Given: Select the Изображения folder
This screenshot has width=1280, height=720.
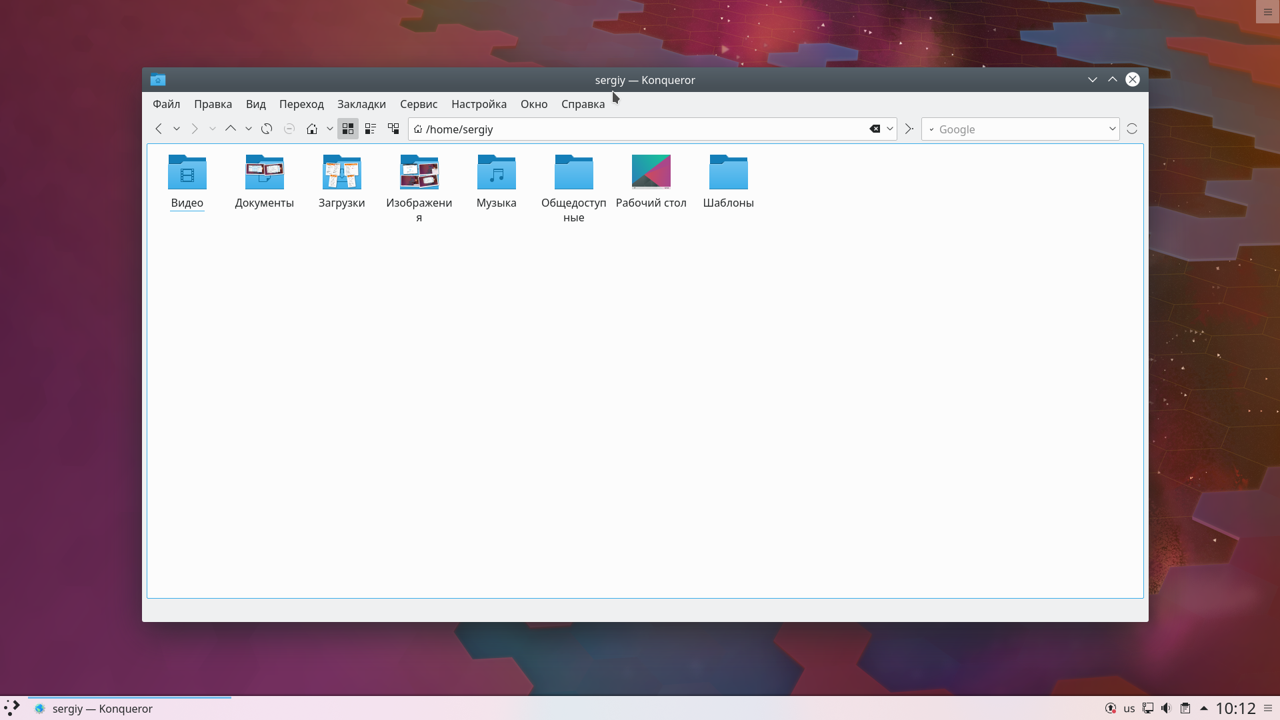Looking at the screenshot, I should [x=419, y=189].
